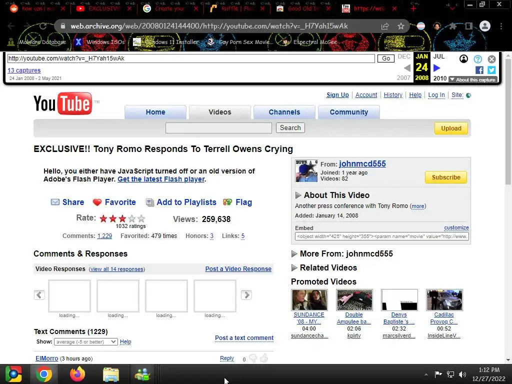This screenshot has height=384, width=512.
Task: Click the customize embed link
Action: pos(456,227)
